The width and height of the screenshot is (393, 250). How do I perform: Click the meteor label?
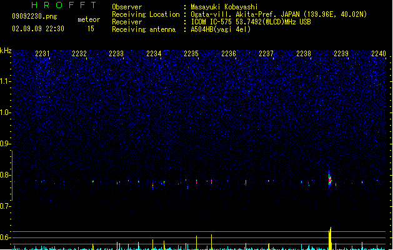[89, 19]
